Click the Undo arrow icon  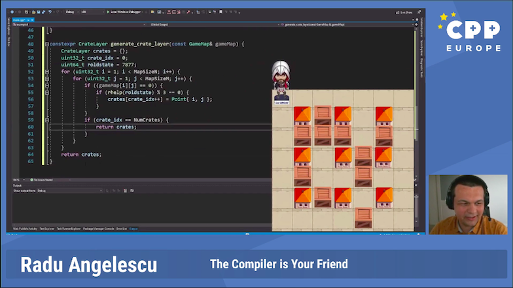pyautogui.click(x=50, y=12)
